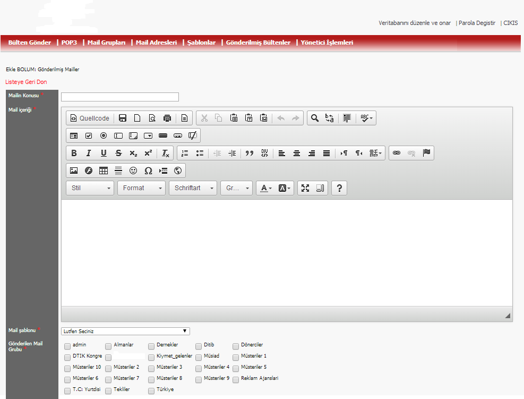Click the Preview icon
Screen dimensions: 524x399
click(x=152, y=118)
